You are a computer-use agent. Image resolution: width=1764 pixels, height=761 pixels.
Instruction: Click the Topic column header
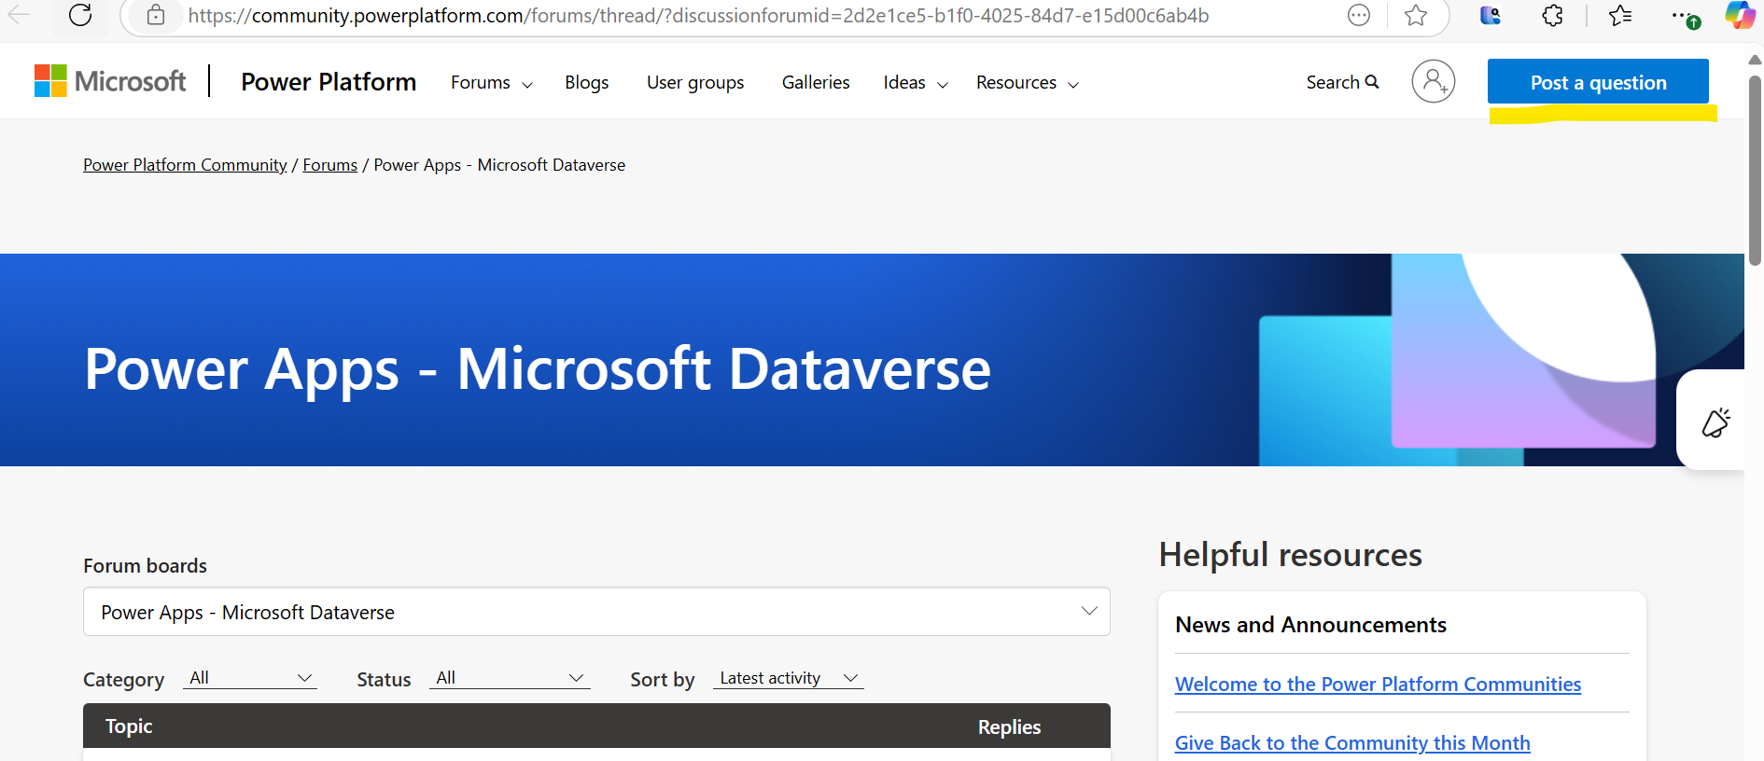pos(129,726)
